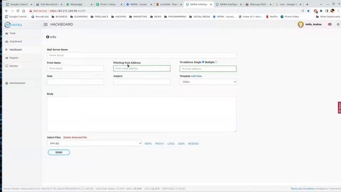
Task: Select the Multiple address radio button
Action: pyautogui.click(x=216, y=62)
